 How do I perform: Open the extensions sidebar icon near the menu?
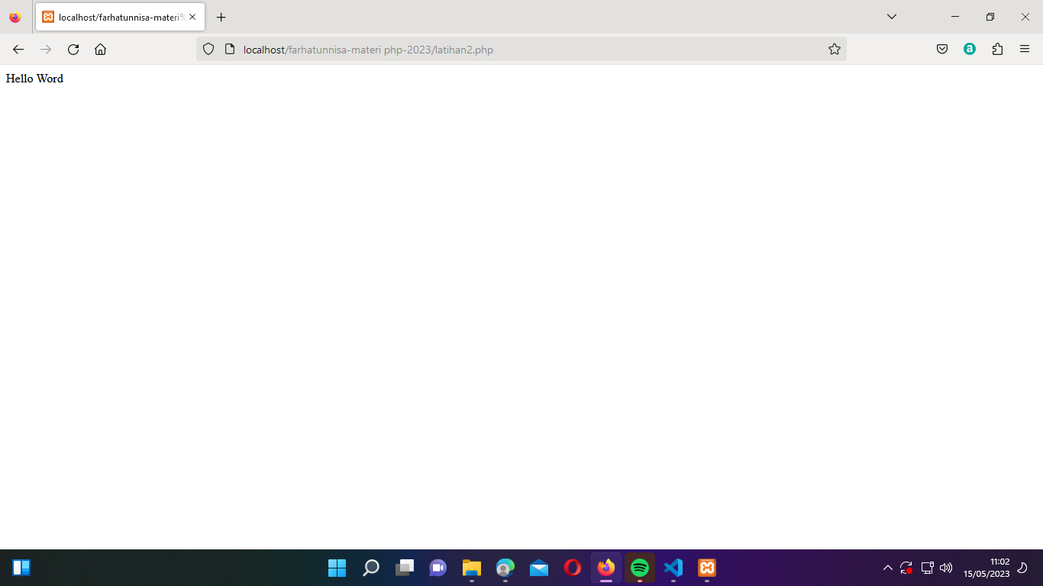[x=997, y=49]
